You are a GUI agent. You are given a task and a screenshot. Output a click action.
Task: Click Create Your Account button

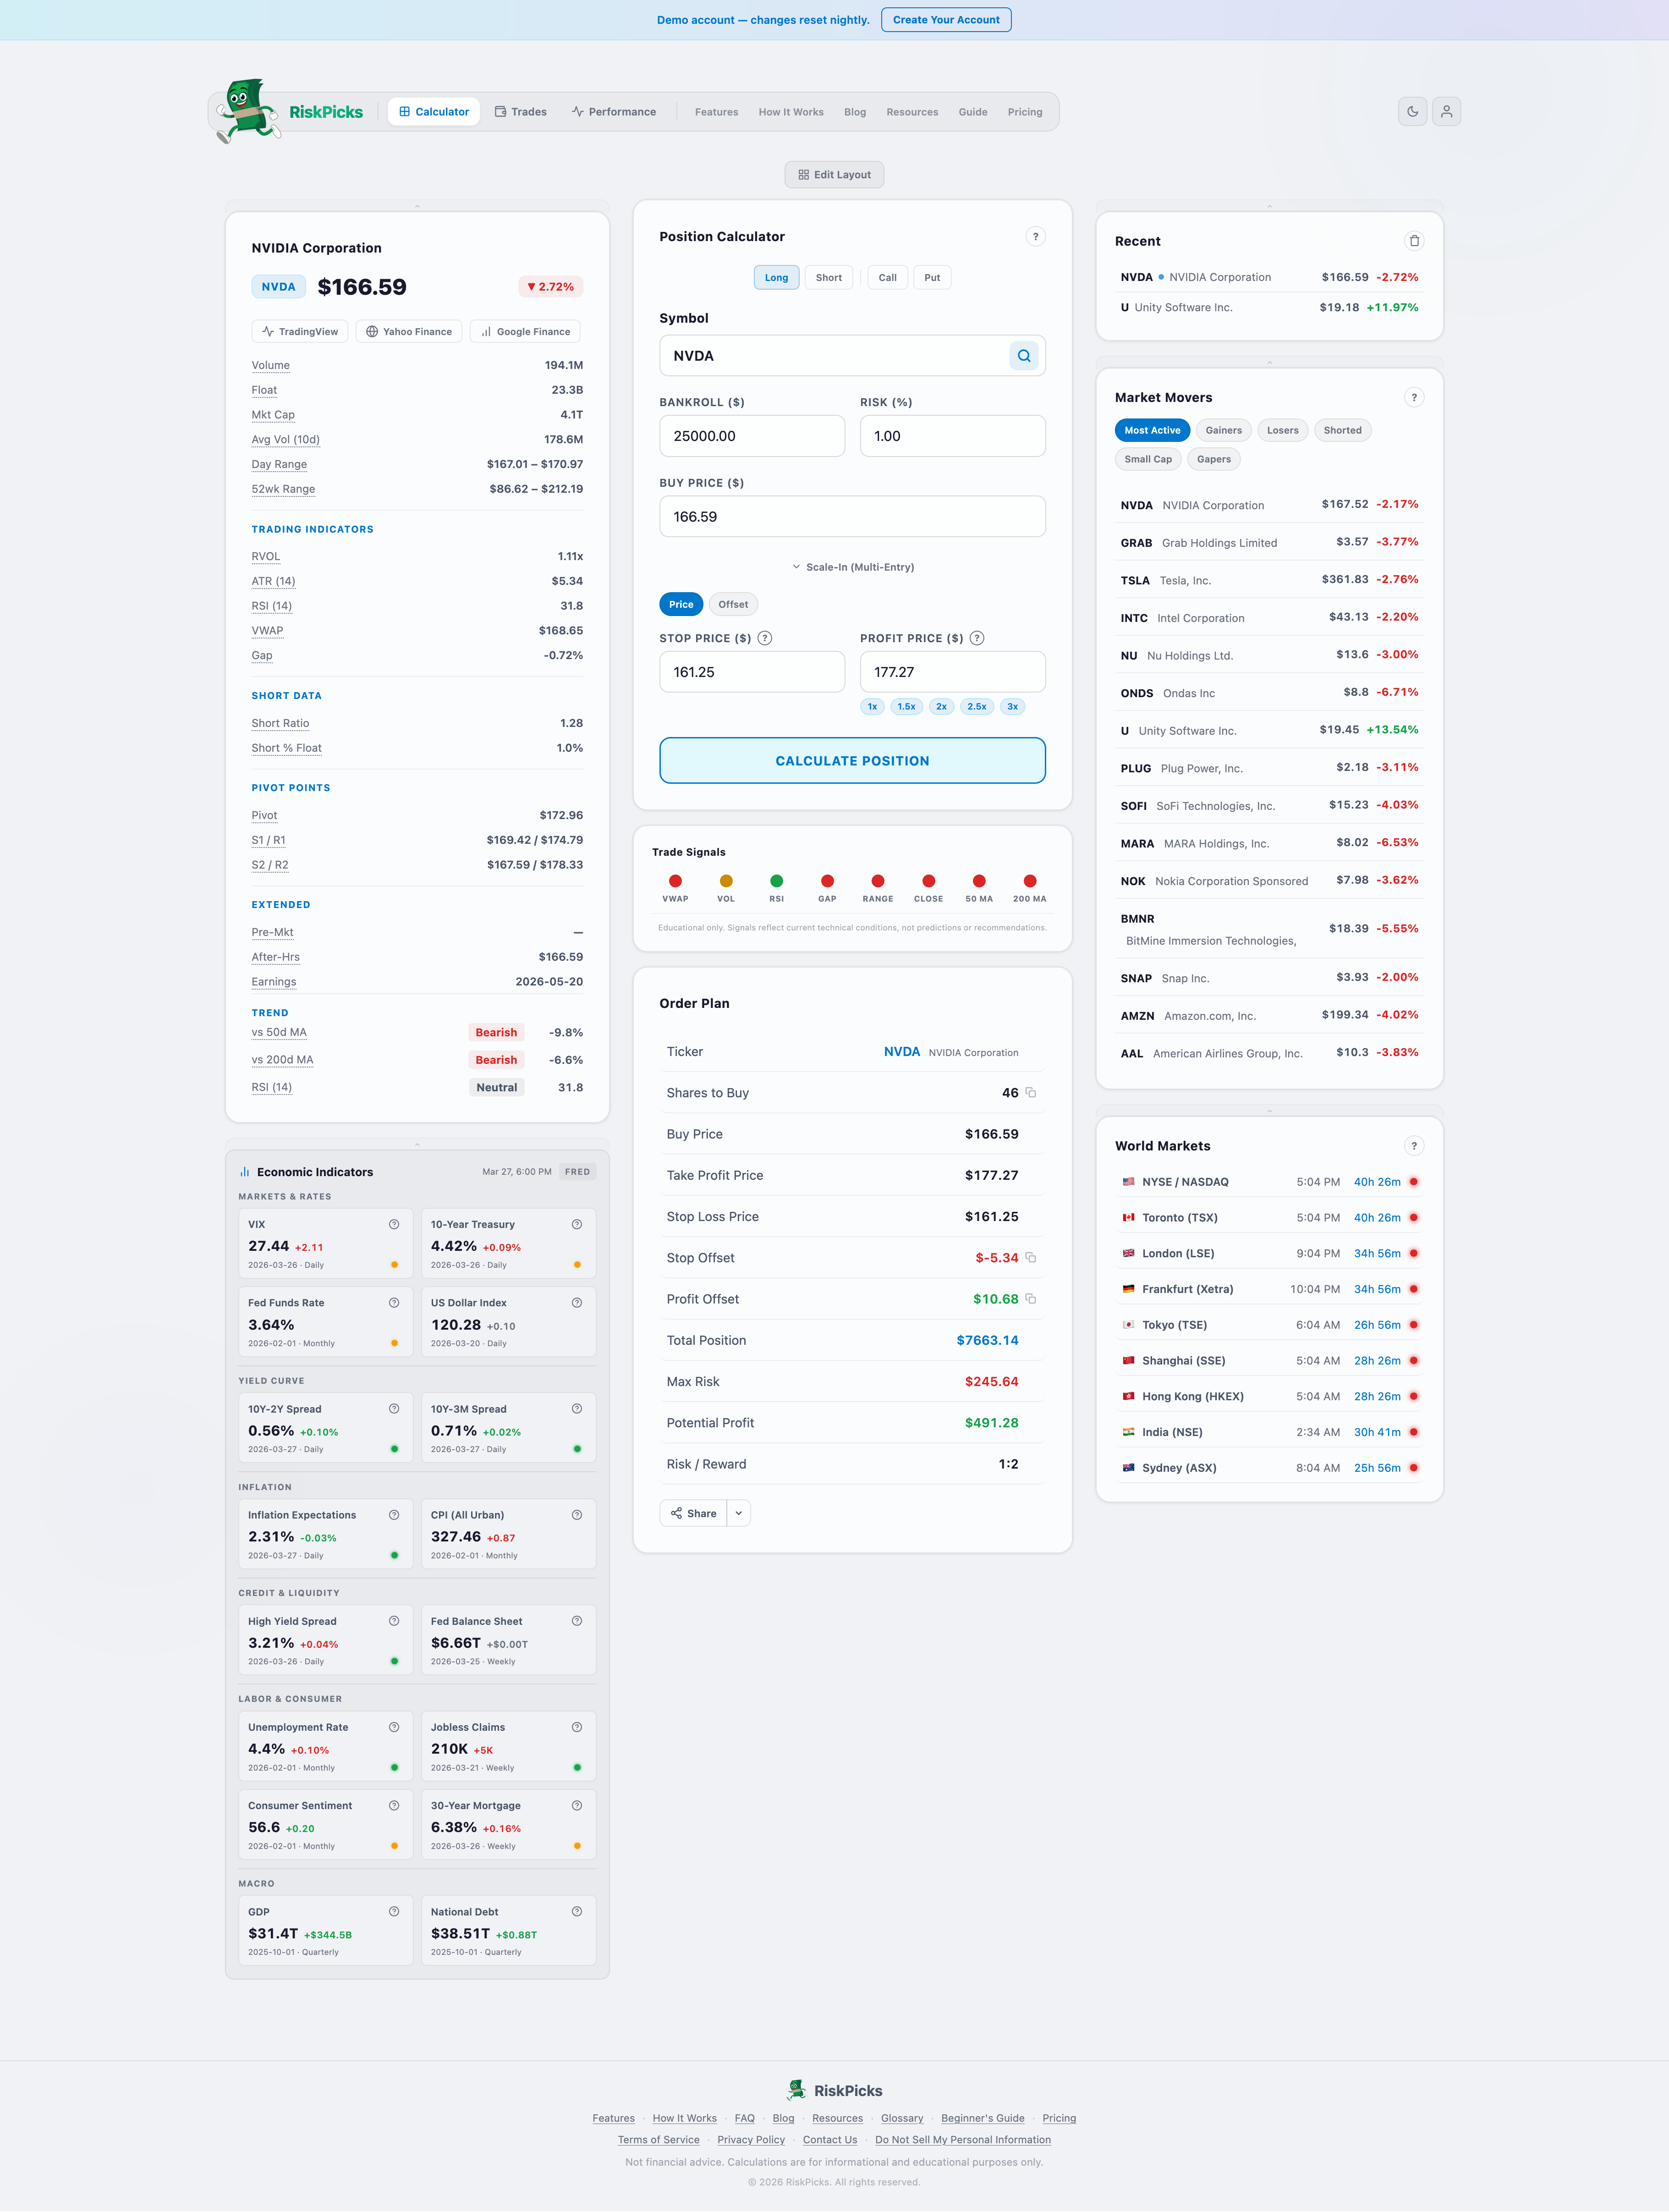point(946,20)
